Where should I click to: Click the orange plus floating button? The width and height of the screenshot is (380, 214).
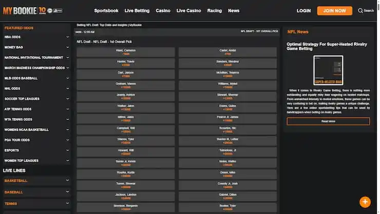point(365,202)
